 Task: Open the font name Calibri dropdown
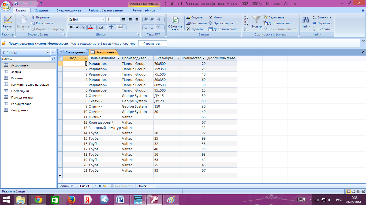[x=103, y=19]
